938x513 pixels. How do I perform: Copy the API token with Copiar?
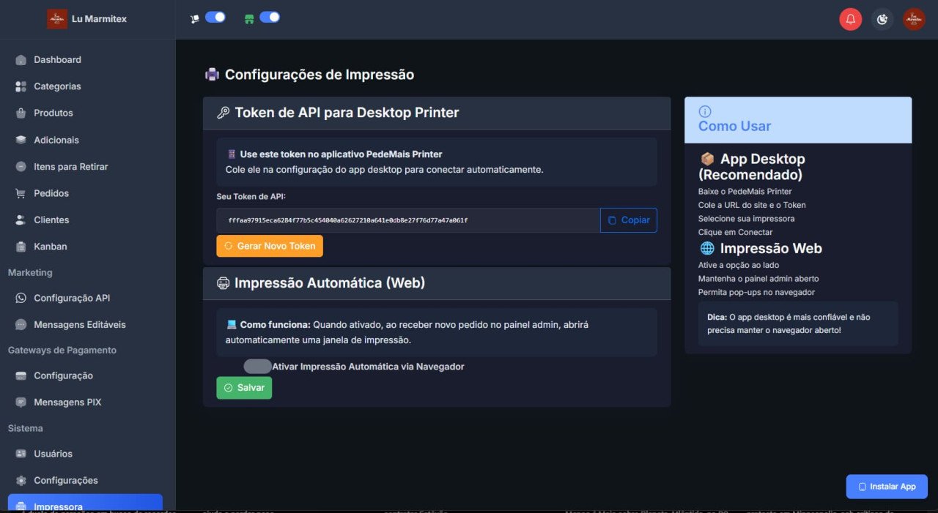tap(628, 220)
